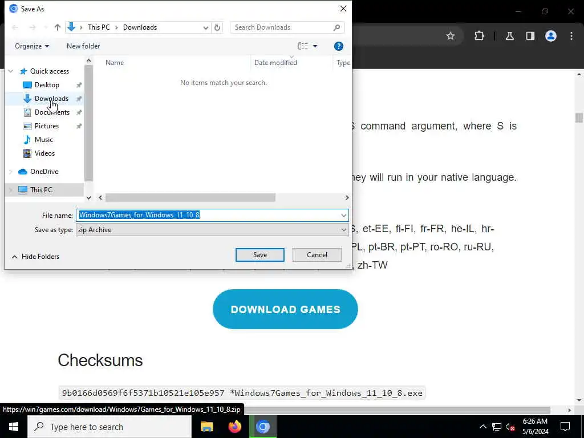Show hidden system tray icons
Image resolution: width=584 pixels, height=438 pixels.
pyautogui.click(x=482, y=427)
